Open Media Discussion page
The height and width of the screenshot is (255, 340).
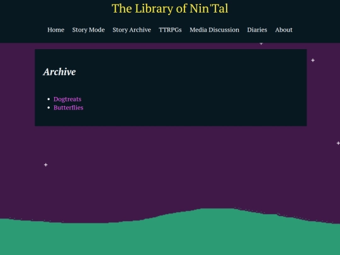pos(215,30)
